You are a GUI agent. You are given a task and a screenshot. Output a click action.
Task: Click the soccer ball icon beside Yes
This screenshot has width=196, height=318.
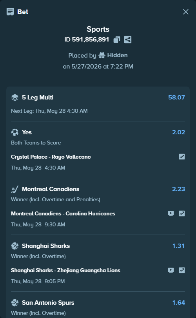pyautogui.click(x=15, y=132)
